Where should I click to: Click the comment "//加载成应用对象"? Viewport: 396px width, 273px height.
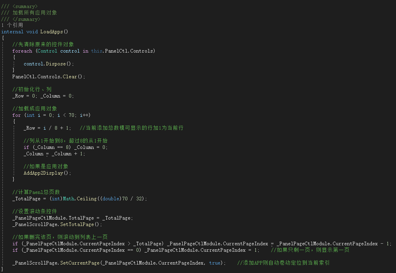point(35,109)
